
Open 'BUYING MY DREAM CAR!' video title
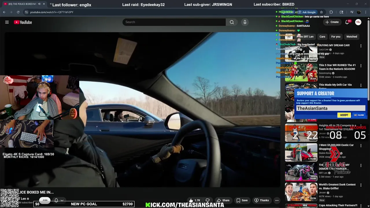point(334,45)
